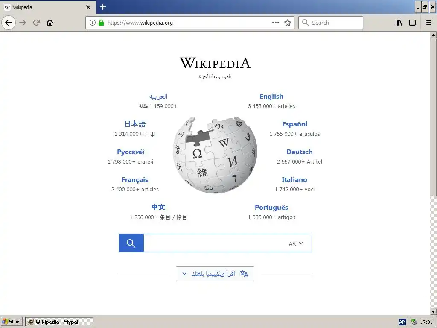This screenshot has width=437, height=328.
Task: Open the Español Wikipedia link
Action: click(294, 124)
